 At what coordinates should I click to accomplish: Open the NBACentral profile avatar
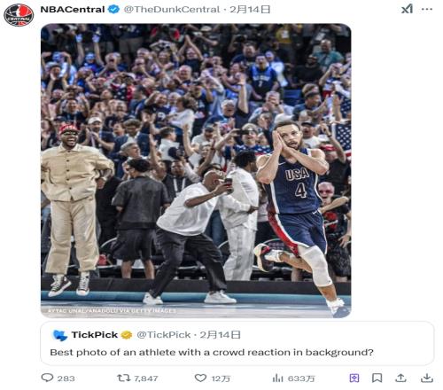(19, 15)
